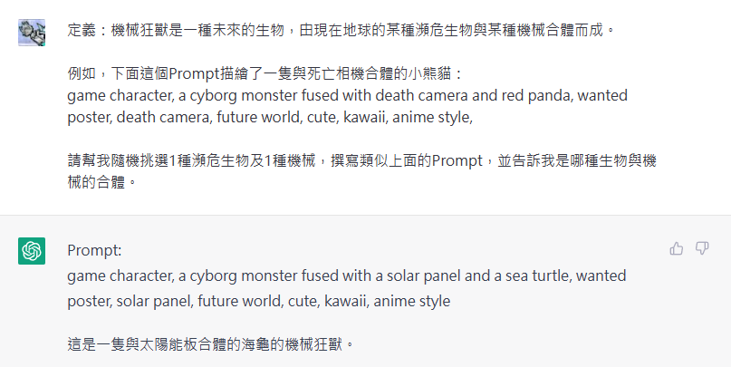731x367 pixels.
Task: Click 'game character' in the user's example prompt
Action: pos(120,95)
